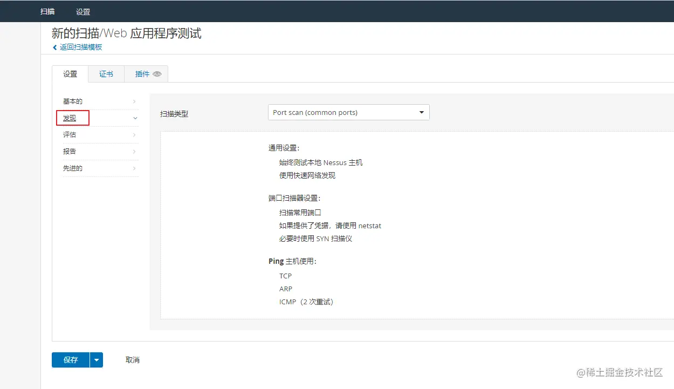The image size is (674, 389).
Task: Click the text 如果提供了凭据，请使用 netstat
Action: click(330, 226)
